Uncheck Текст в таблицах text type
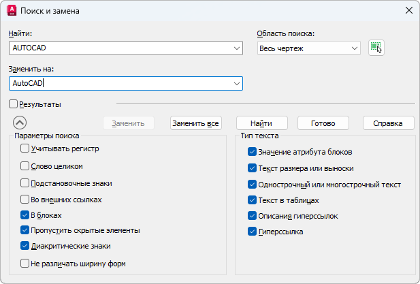 [x=252, y=201]
